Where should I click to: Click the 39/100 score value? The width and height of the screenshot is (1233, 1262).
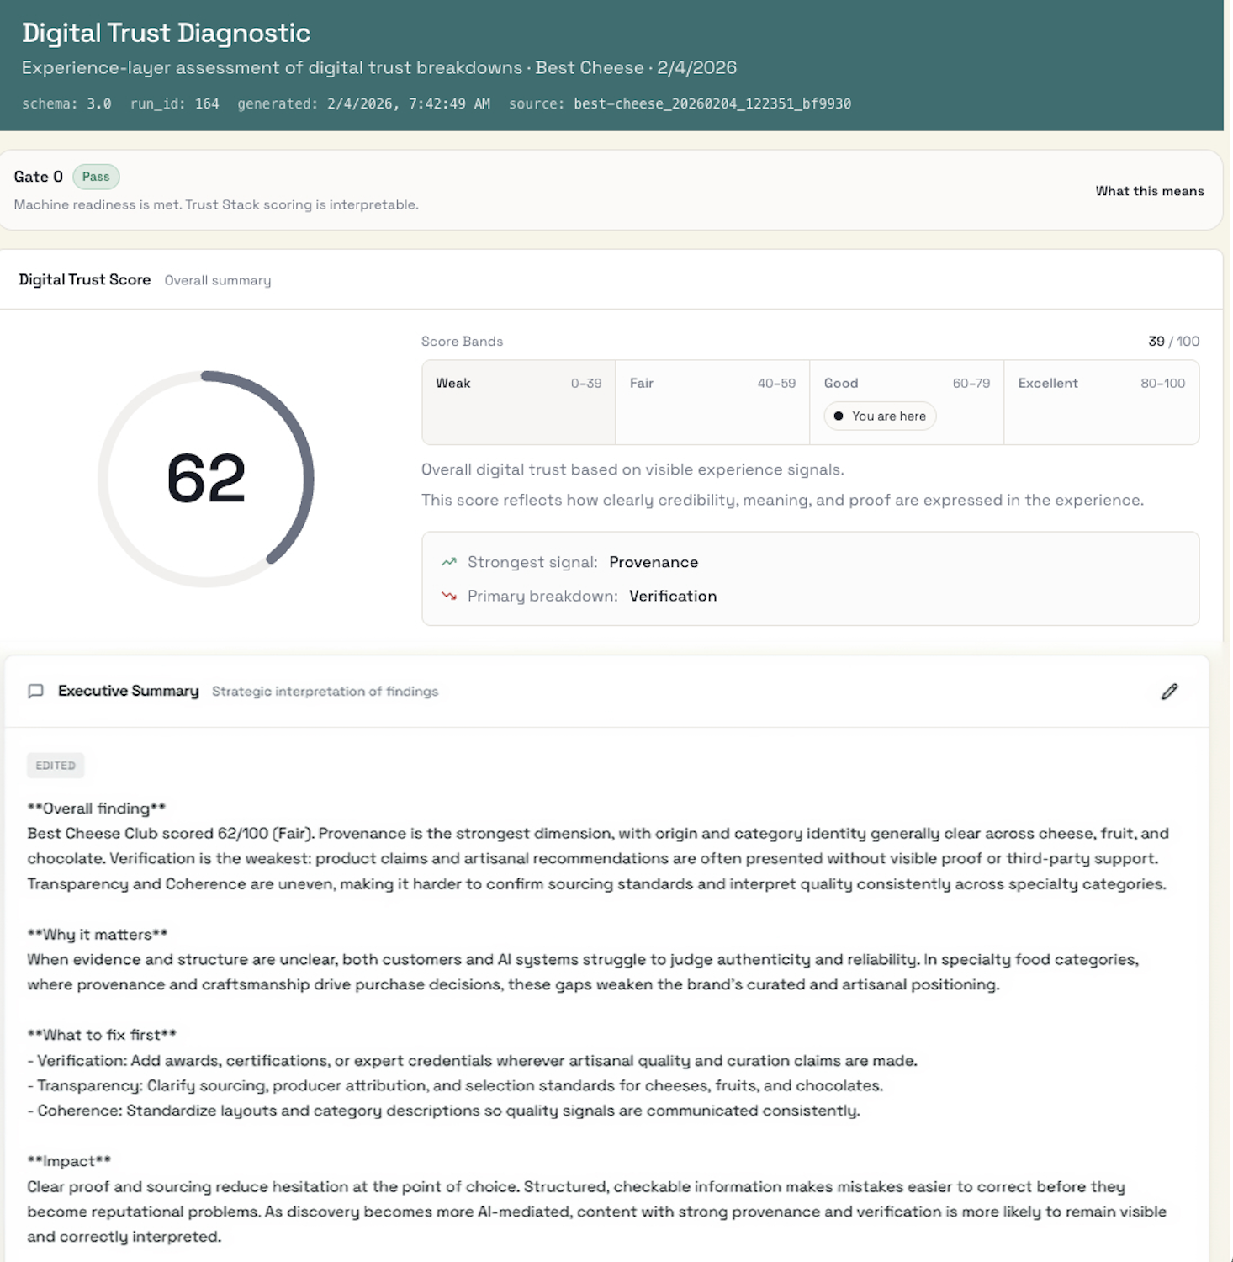(x=1172, y=341)
